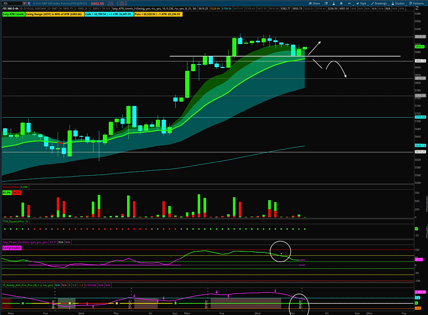This screenshot has height=315, width=428.
Task: Click the ST_Ready_Aim_Fire_Pro study label
Action: [x=28, y=285]
